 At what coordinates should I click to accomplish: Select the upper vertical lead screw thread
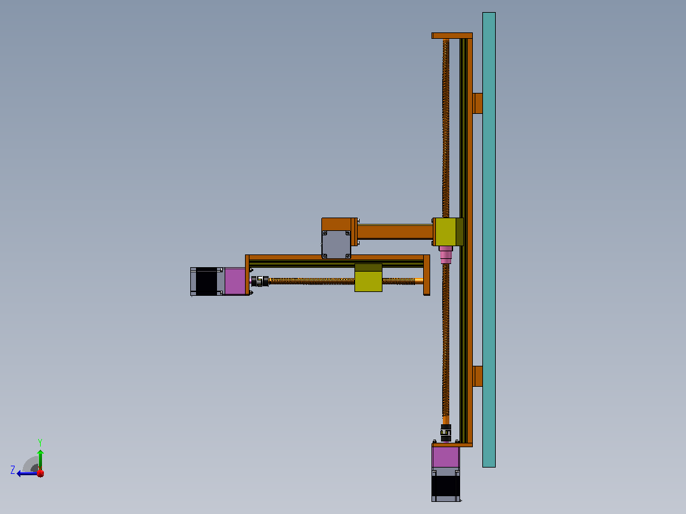446,128
